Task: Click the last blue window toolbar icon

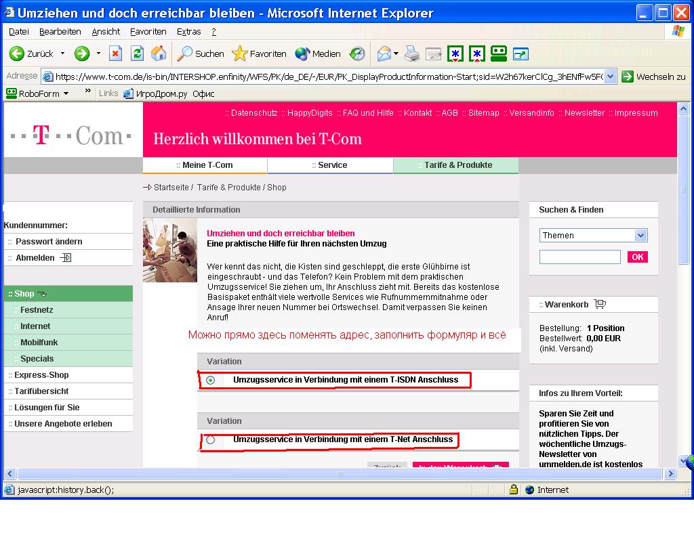Action: (x=520, y=54)
